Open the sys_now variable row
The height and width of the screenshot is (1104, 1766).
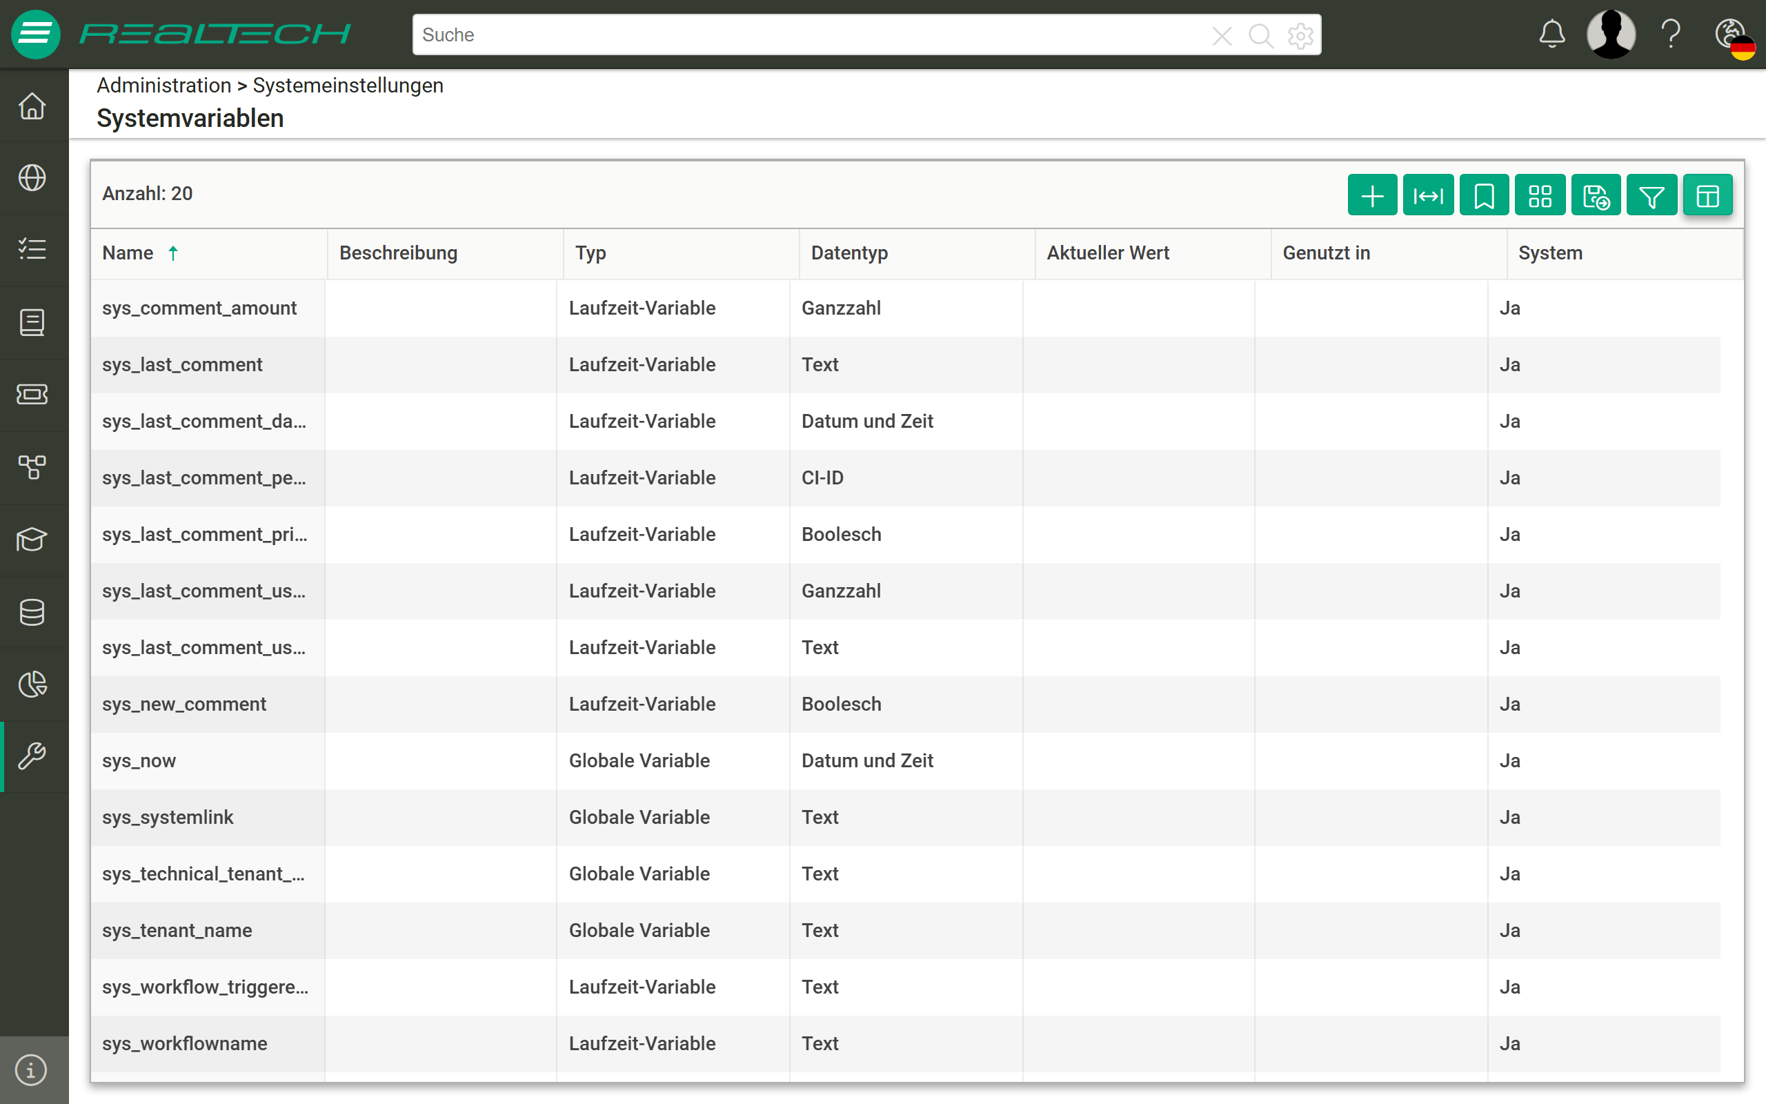[905, 760]
